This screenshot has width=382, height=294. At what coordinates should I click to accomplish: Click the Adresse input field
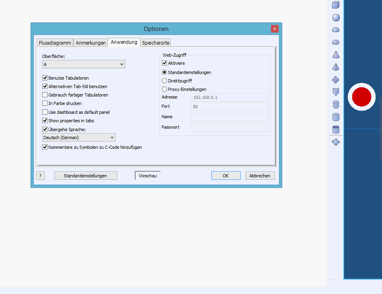(229, 97)
